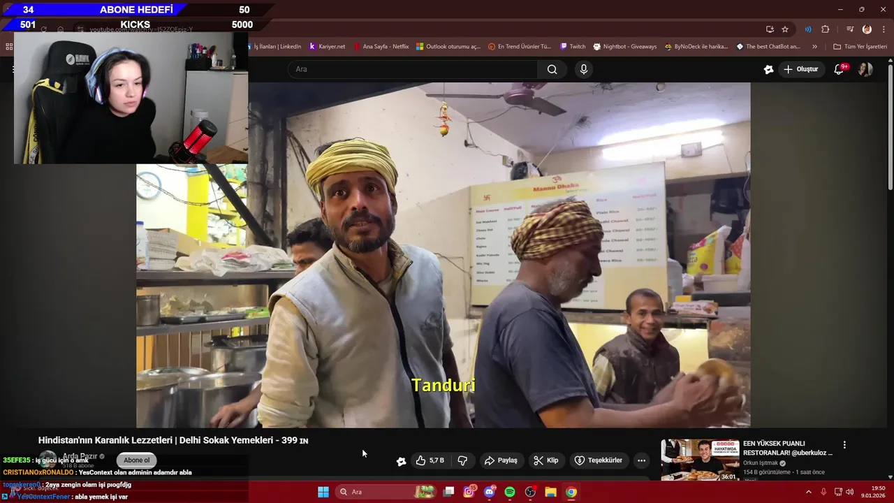The image size is (894, 503).
Task: Expand the hidden system tray icons
Action: (809, 492)
